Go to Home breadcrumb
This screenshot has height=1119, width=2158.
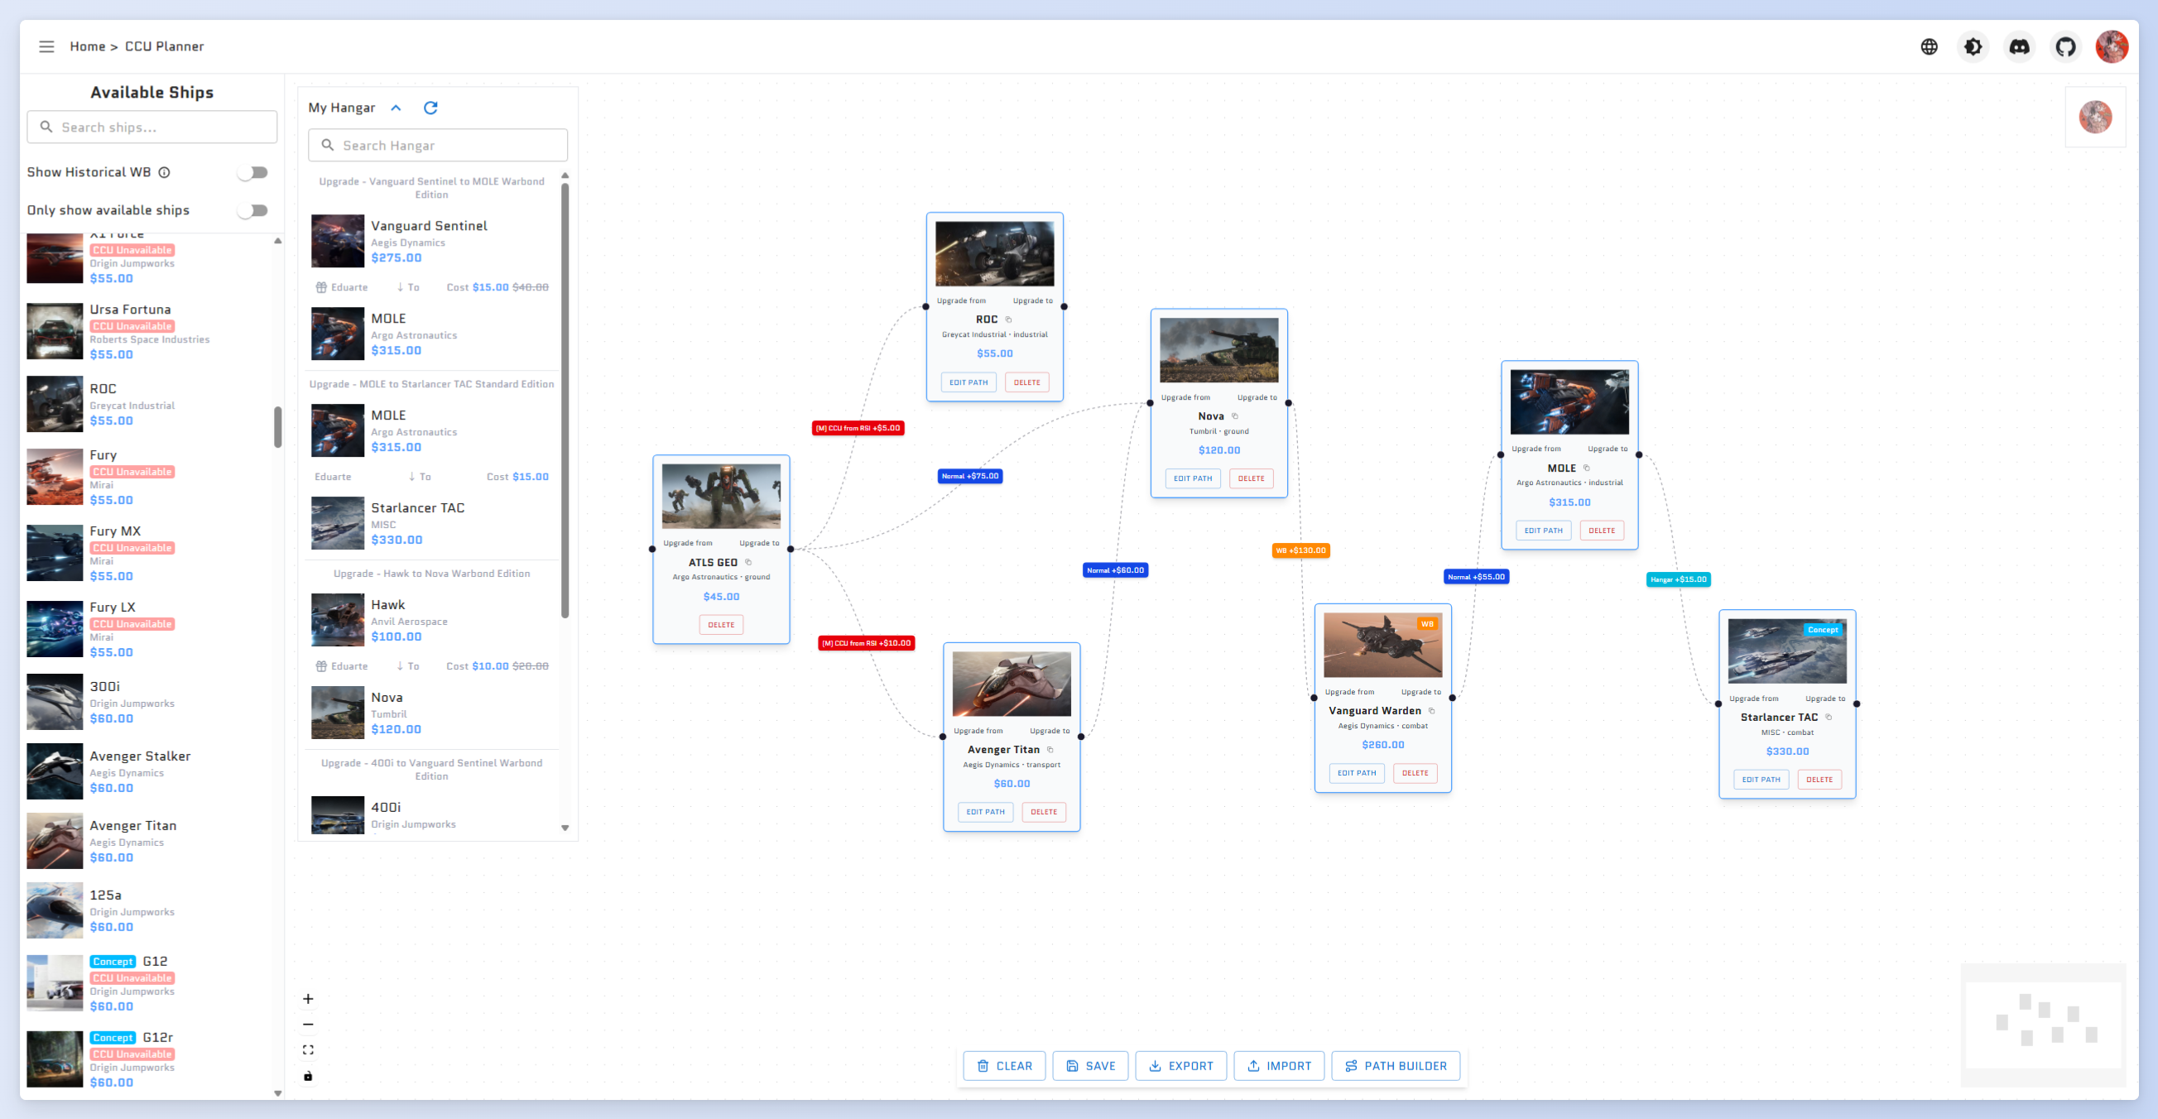[x=87, y=46]
